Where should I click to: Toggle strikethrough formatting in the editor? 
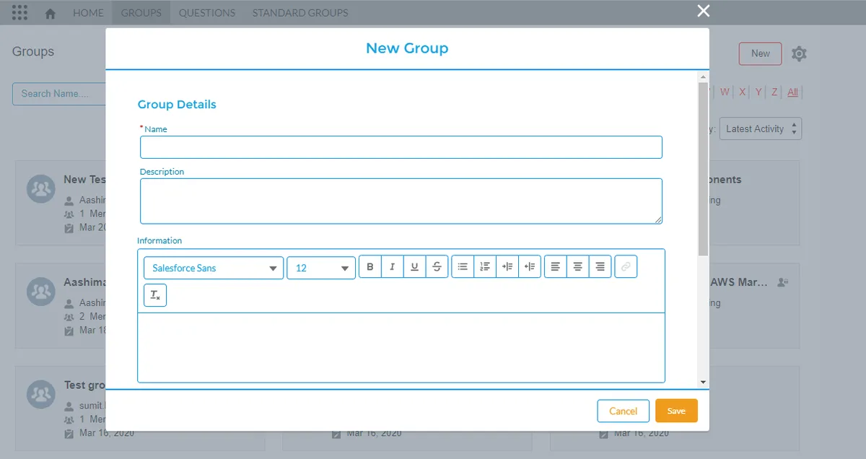[437, 267]
